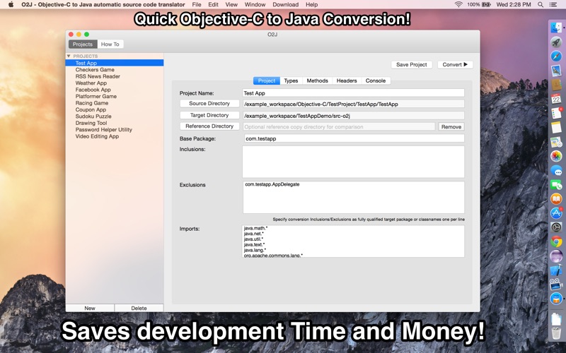
Task: Click inside the Inclusions text area
Action: click(353, 162)
